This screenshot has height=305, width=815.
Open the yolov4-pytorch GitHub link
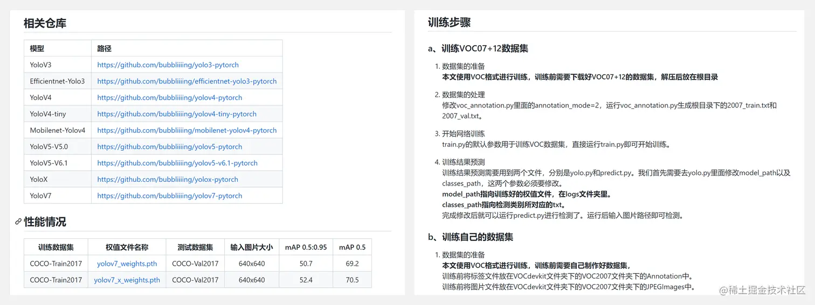point(169,97)
